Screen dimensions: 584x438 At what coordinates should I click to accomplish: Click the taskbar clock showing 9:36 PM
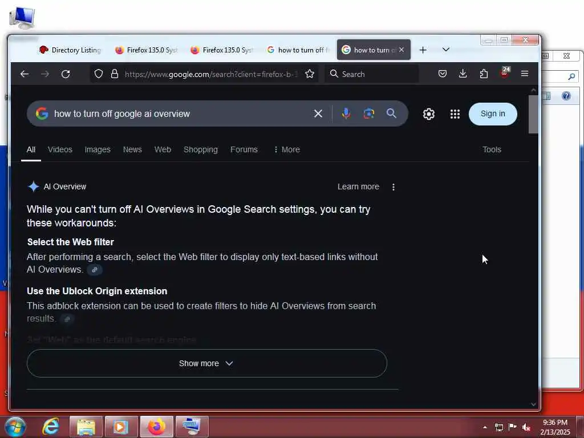click(x=555, y=423)
